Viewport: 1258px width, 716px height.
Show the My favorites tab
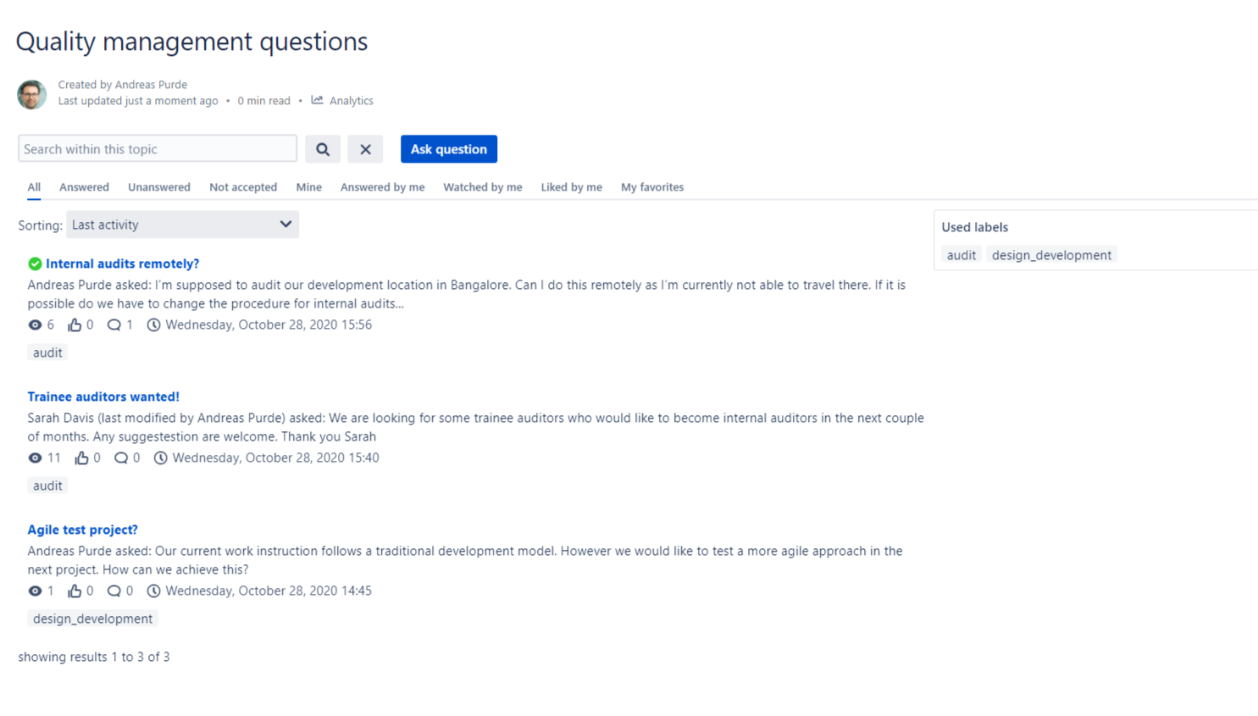point(652,187)
